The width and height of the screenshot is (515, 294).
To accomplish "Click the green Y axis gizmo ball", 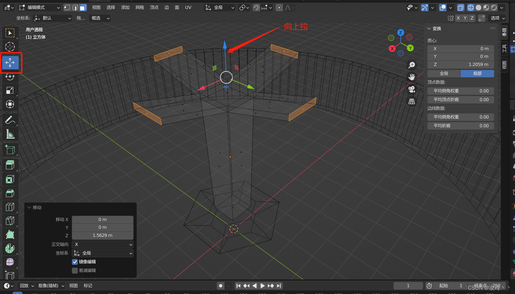I will pos(410,48).
